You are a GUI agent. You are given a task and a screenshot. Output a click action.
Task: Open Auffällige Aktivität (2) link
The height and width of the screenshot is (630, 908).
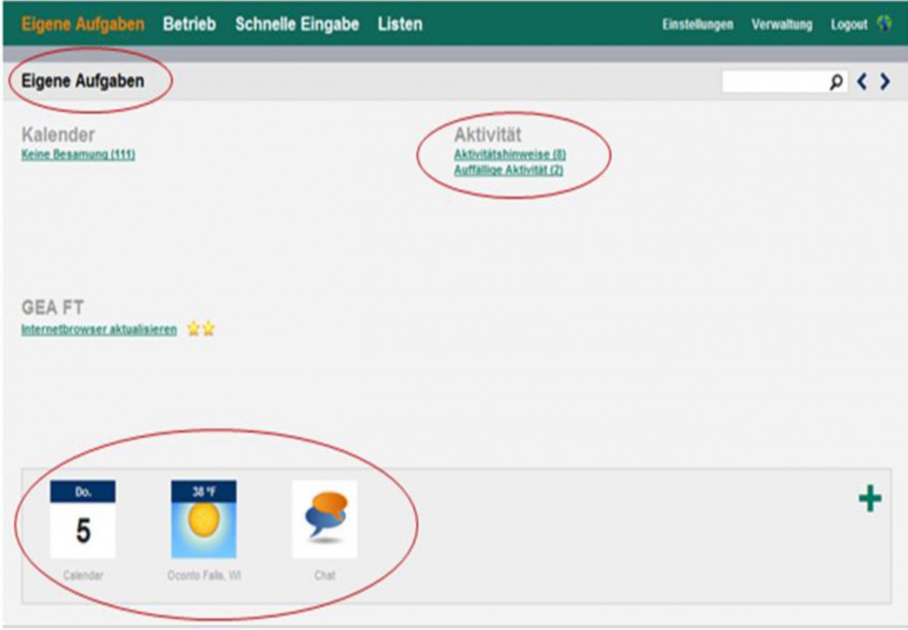click(508, 170)
